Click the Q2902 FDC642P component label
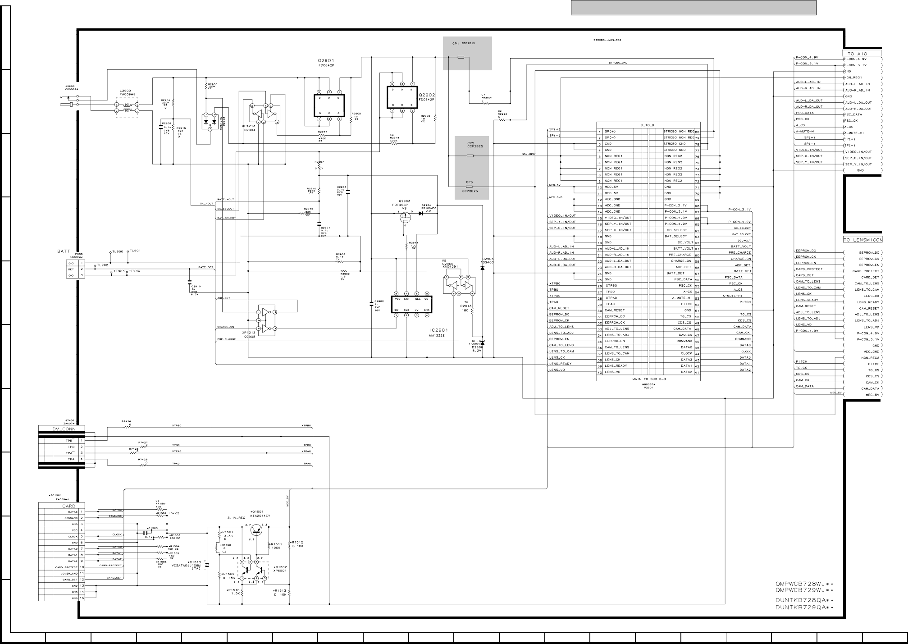Screen dimensions: 908x644 coord(427,97)
